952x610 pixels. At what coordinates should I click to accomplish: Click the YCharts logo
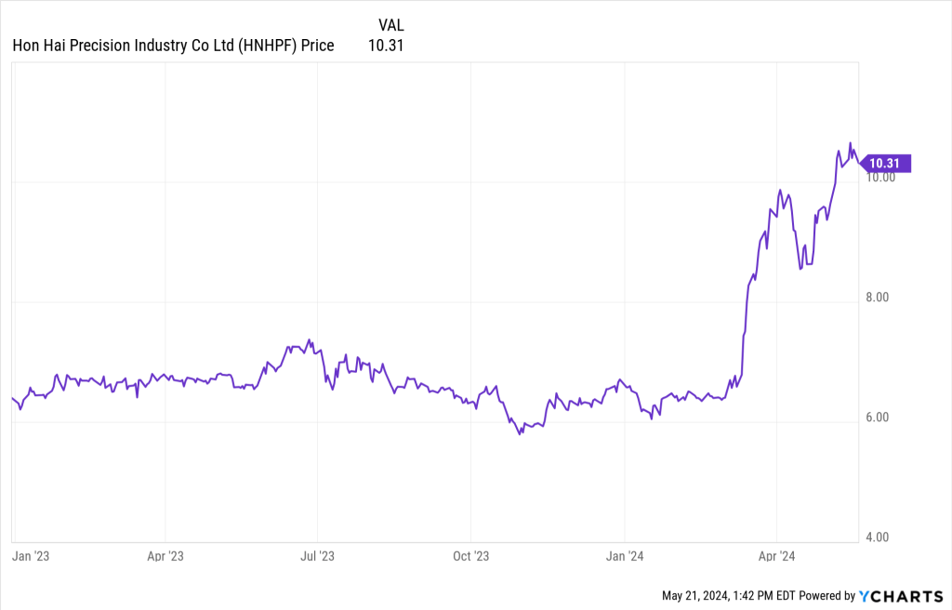click(x=904, y=595)
